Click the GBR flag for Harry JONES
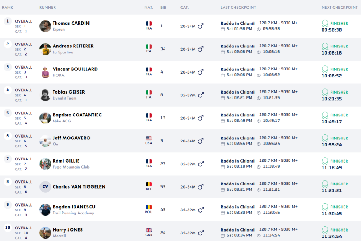 (x=149, y=230)
